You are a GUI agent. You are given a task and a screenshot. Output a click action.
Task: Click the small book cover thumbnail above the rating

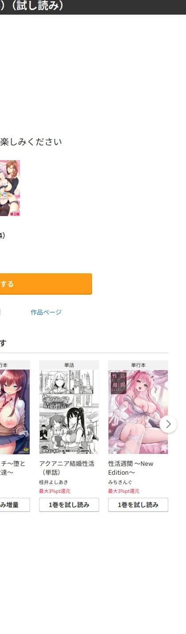point(10,188)
